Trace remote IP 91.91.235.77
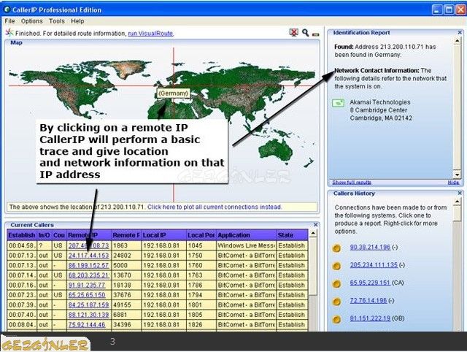Screen dimensions: 467x352 (x=87, y=285)
